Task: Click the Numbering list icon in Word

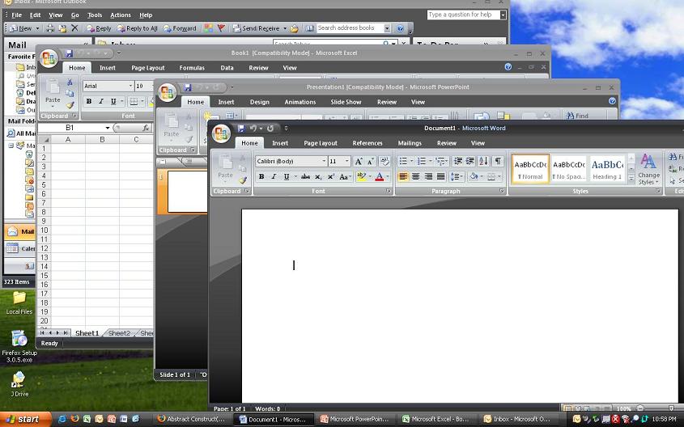Action: tap(422, 161)
